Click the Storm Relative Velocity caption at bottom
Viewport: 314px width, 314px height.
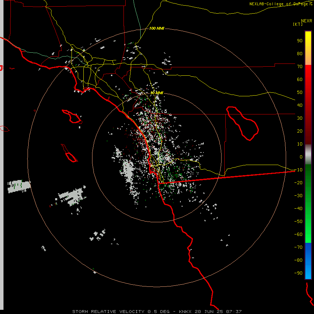(x=157, y=312)
